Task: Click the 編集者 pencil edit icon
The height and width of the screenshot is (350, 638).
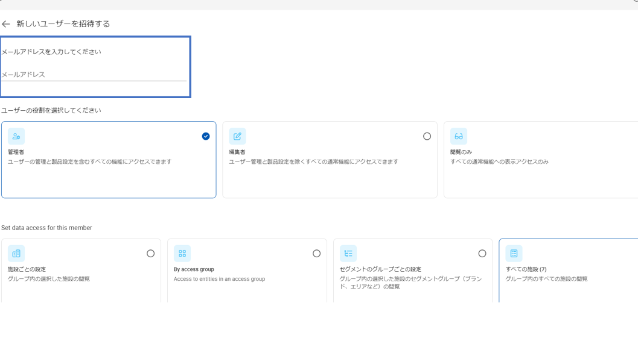Action: pos(237,136)
